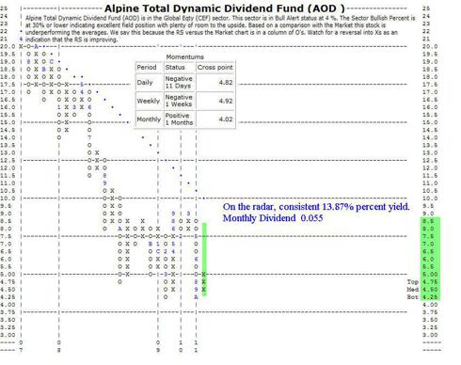Click the Med 4.50 label on right axis
This screenshot has height=365, width=461.
(x=423, y=290)
